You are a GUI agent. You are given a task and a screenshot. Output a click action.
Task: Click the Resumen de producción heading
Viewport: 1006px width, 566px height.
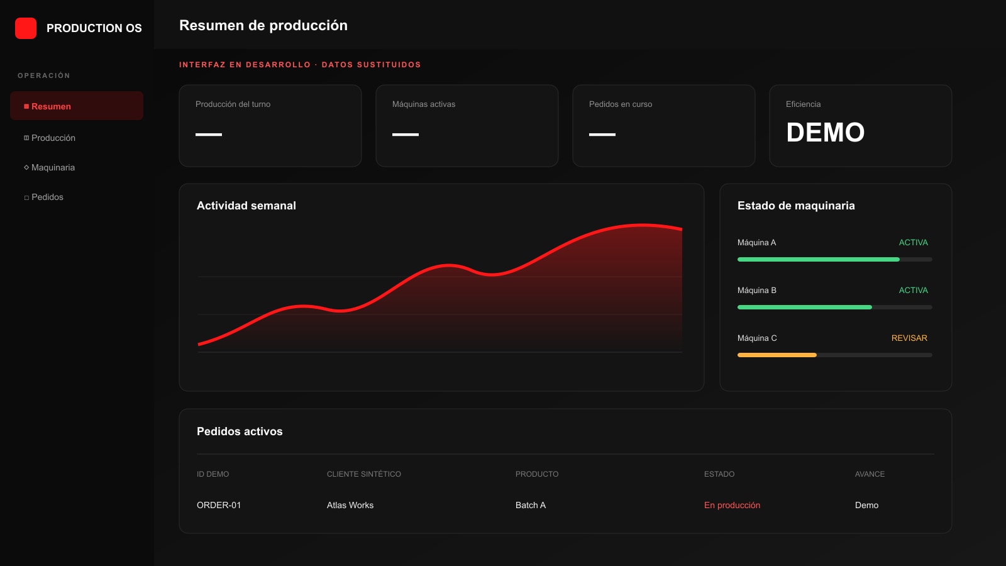[x=263, y=25]
